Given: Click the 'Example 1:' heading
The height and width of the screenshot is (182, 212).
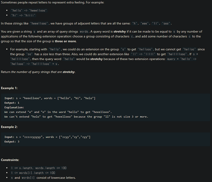Looking at the screenshot, I should pos(9,88).
